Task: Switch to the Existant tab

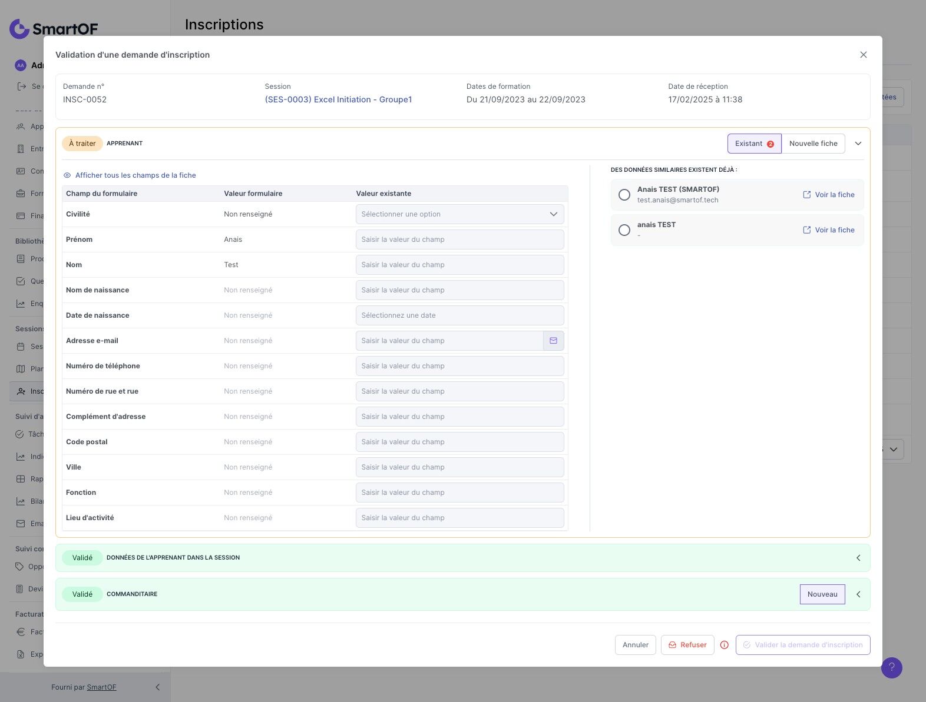Action: [x=755, y=144]
